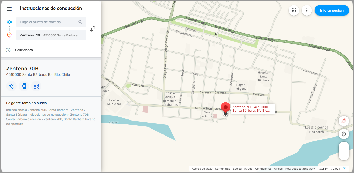Screen dimensions: 354x173
Task: Open the three-dot more options menu
Action: pyautogui.click(x=307, y=10)
